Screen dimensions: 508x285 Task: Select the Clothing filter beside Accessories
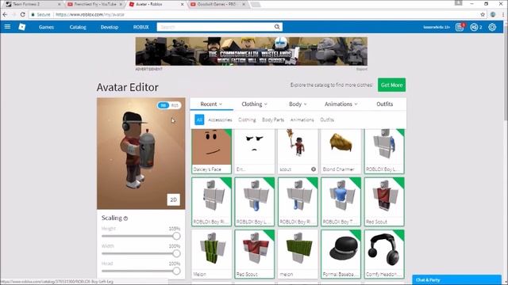(x=247, y=120)
